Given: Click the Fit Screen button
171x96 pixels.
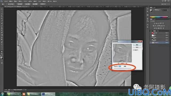Looking at the screenshot, I should [x=27, y=4].
